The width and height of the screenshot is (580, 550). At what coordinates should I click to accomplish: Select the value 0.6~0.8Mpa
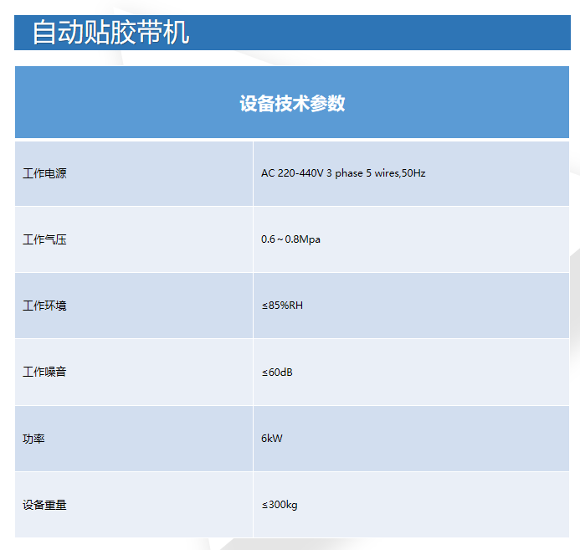click(x=290, y=239)
